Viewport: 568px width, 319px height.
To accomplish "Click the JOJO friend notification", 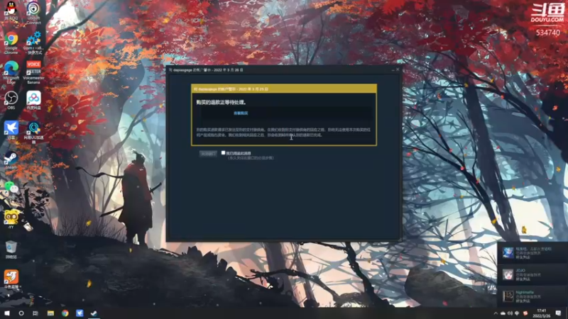I will click(532, 274).
